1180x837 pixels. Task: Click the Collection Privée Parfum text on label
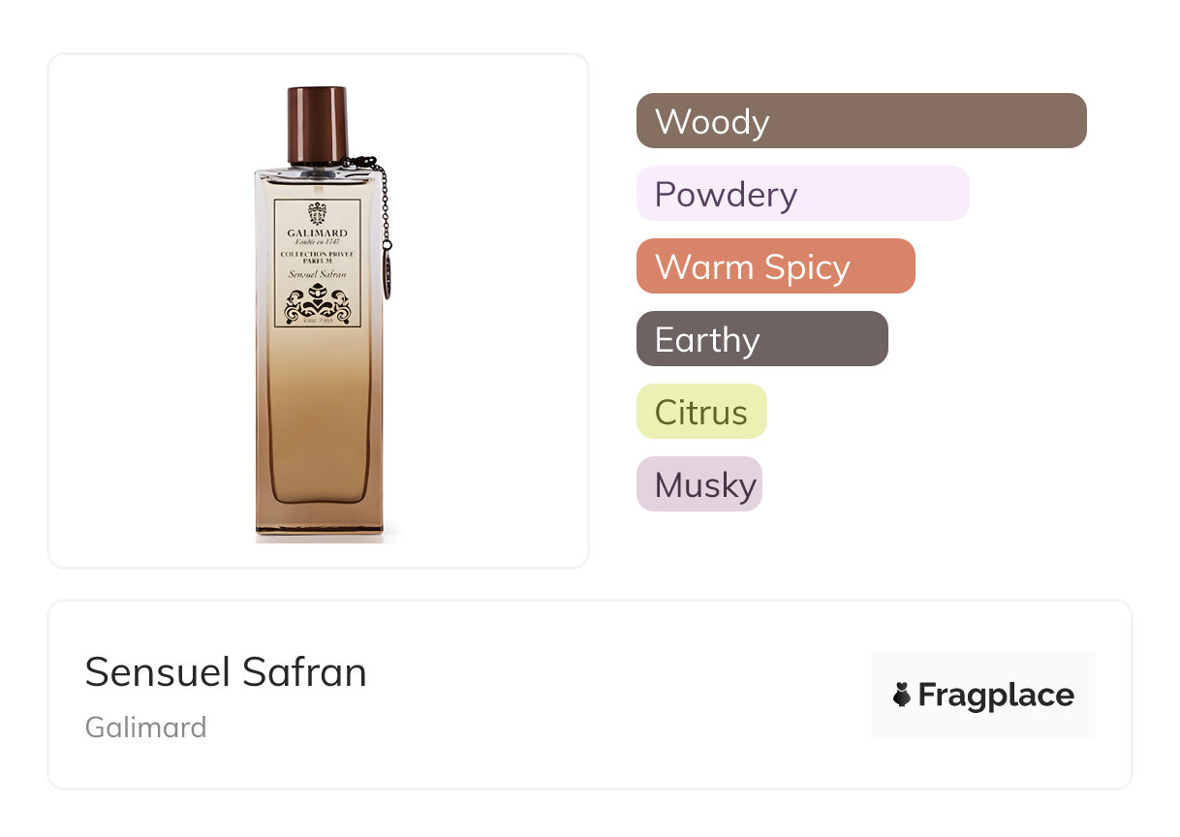[317, 257]
